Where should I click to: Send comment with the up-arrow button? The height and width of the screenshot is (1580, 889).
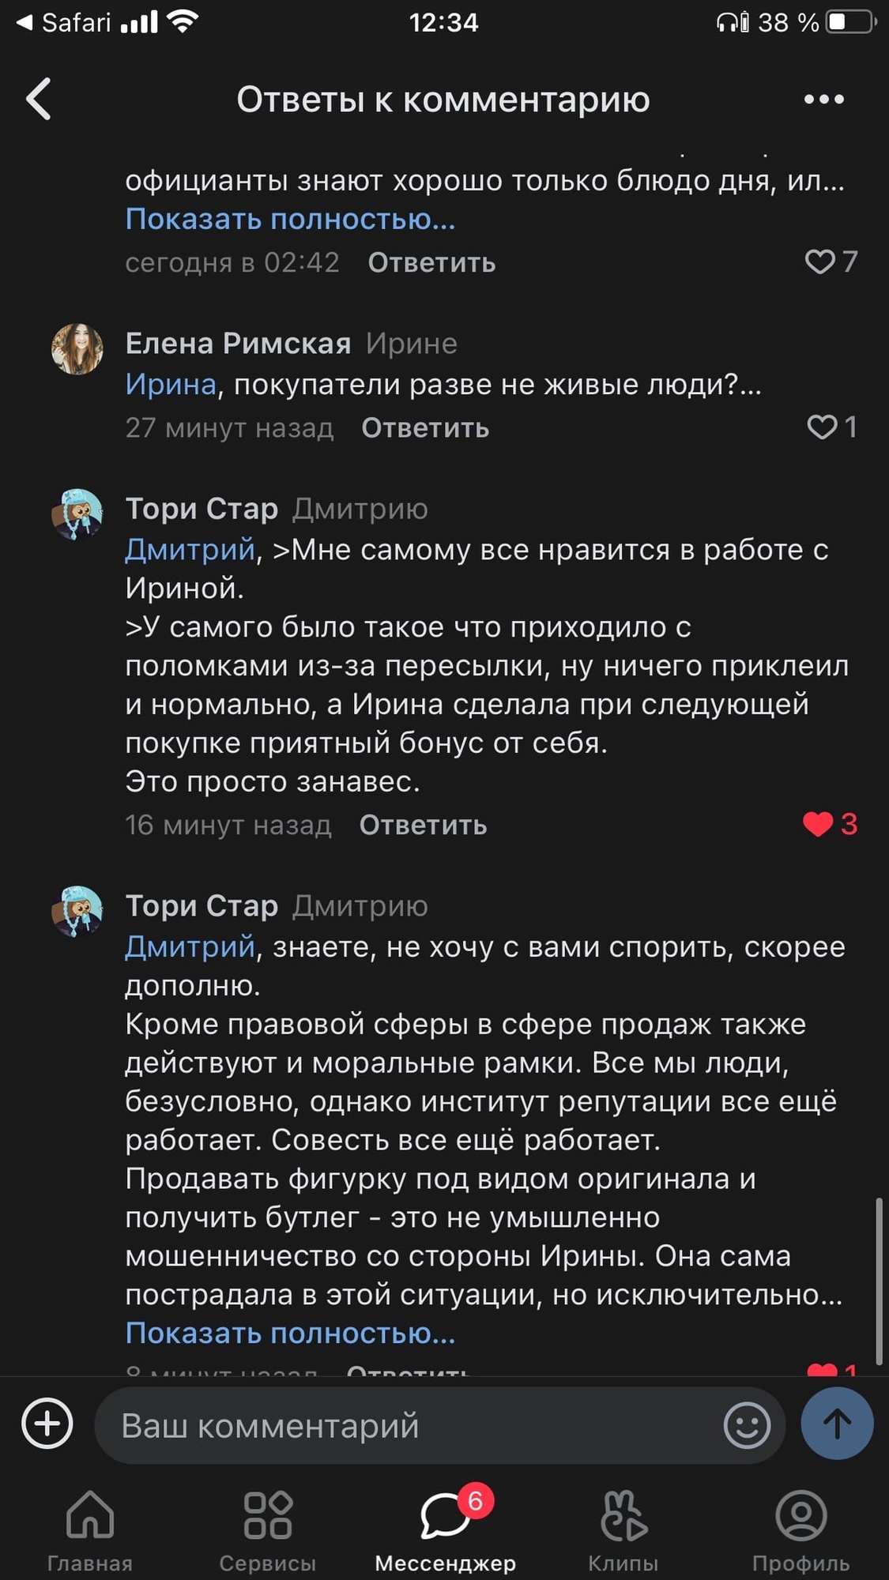(837, 1424)
